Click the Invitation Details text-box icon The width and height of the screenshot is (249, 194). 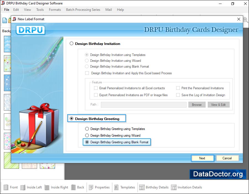pos(173,187)
